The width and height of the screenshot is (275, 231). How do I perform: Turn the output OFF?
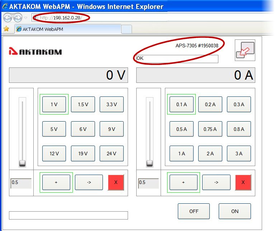point(194,211)
